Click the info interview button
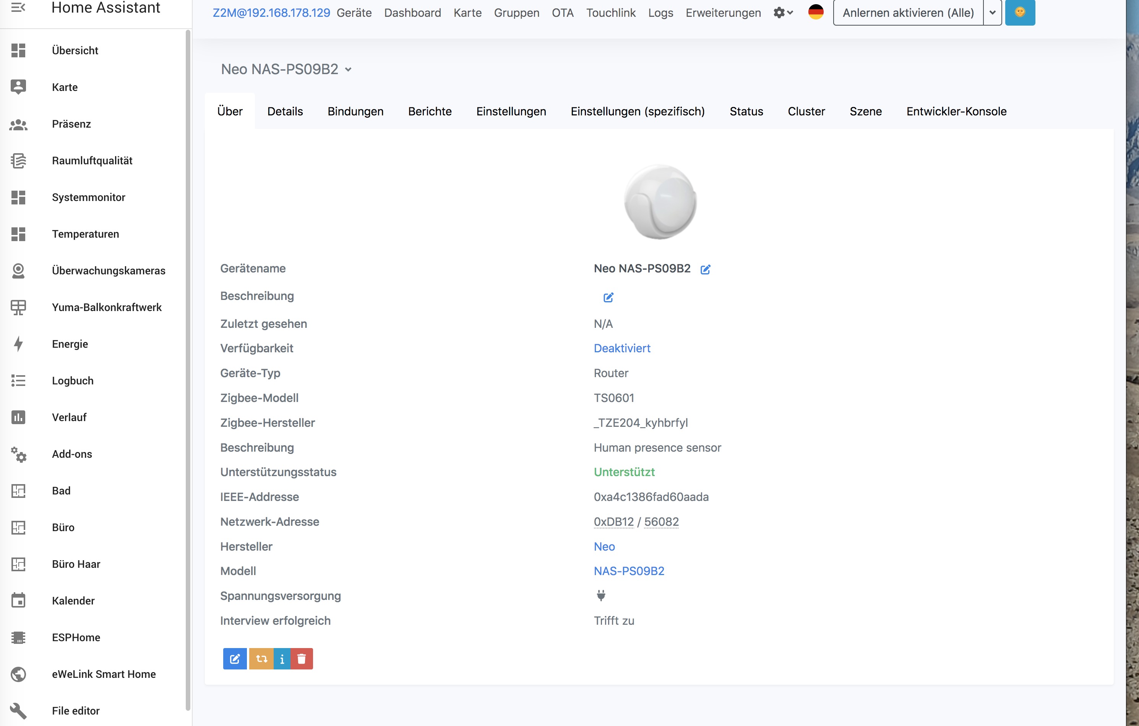 282,658
